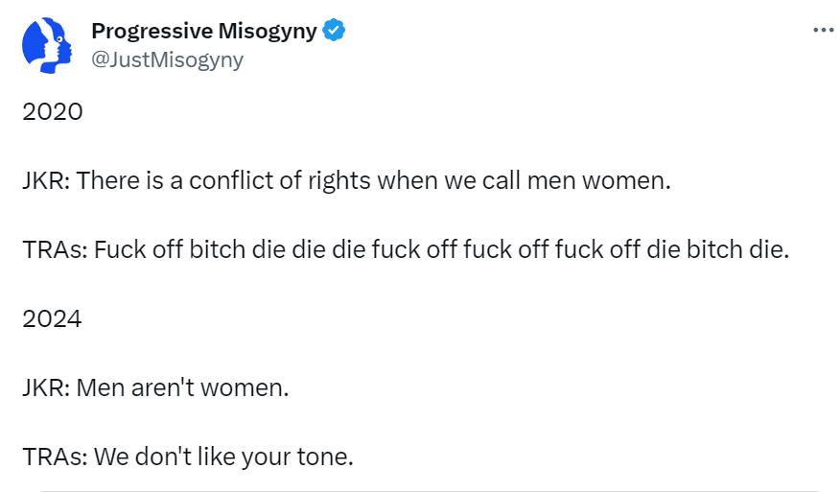The width and height of the screenshot is (840, 492).
Task: Click the "JKR:" label under 2024
Action: [x=45, y=388]
